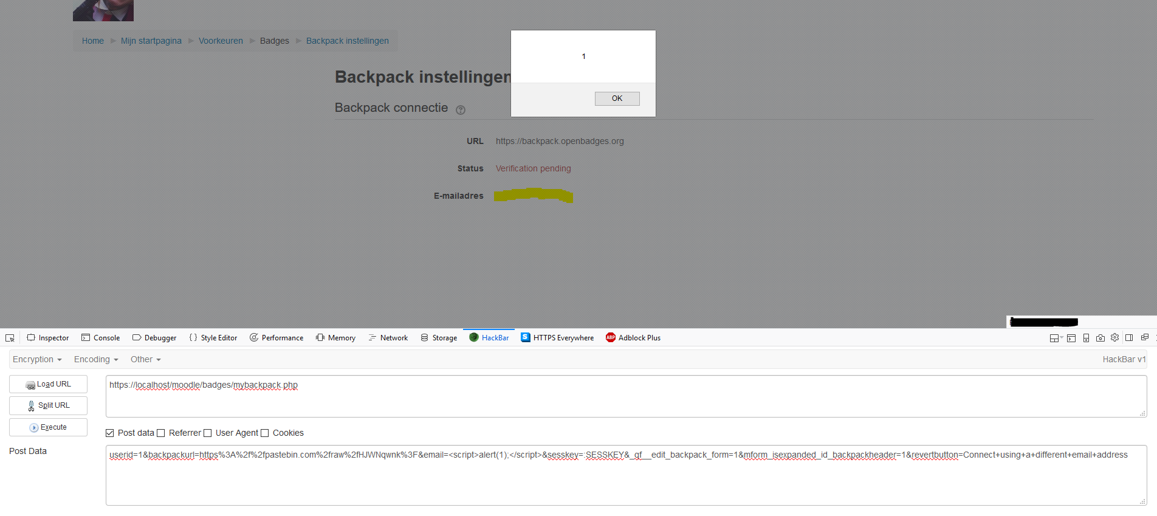The image size is (1157, 516).
Task: Open the HTTPS Everywhere tab
Action: pyautogui.click(x=557, y=338)
